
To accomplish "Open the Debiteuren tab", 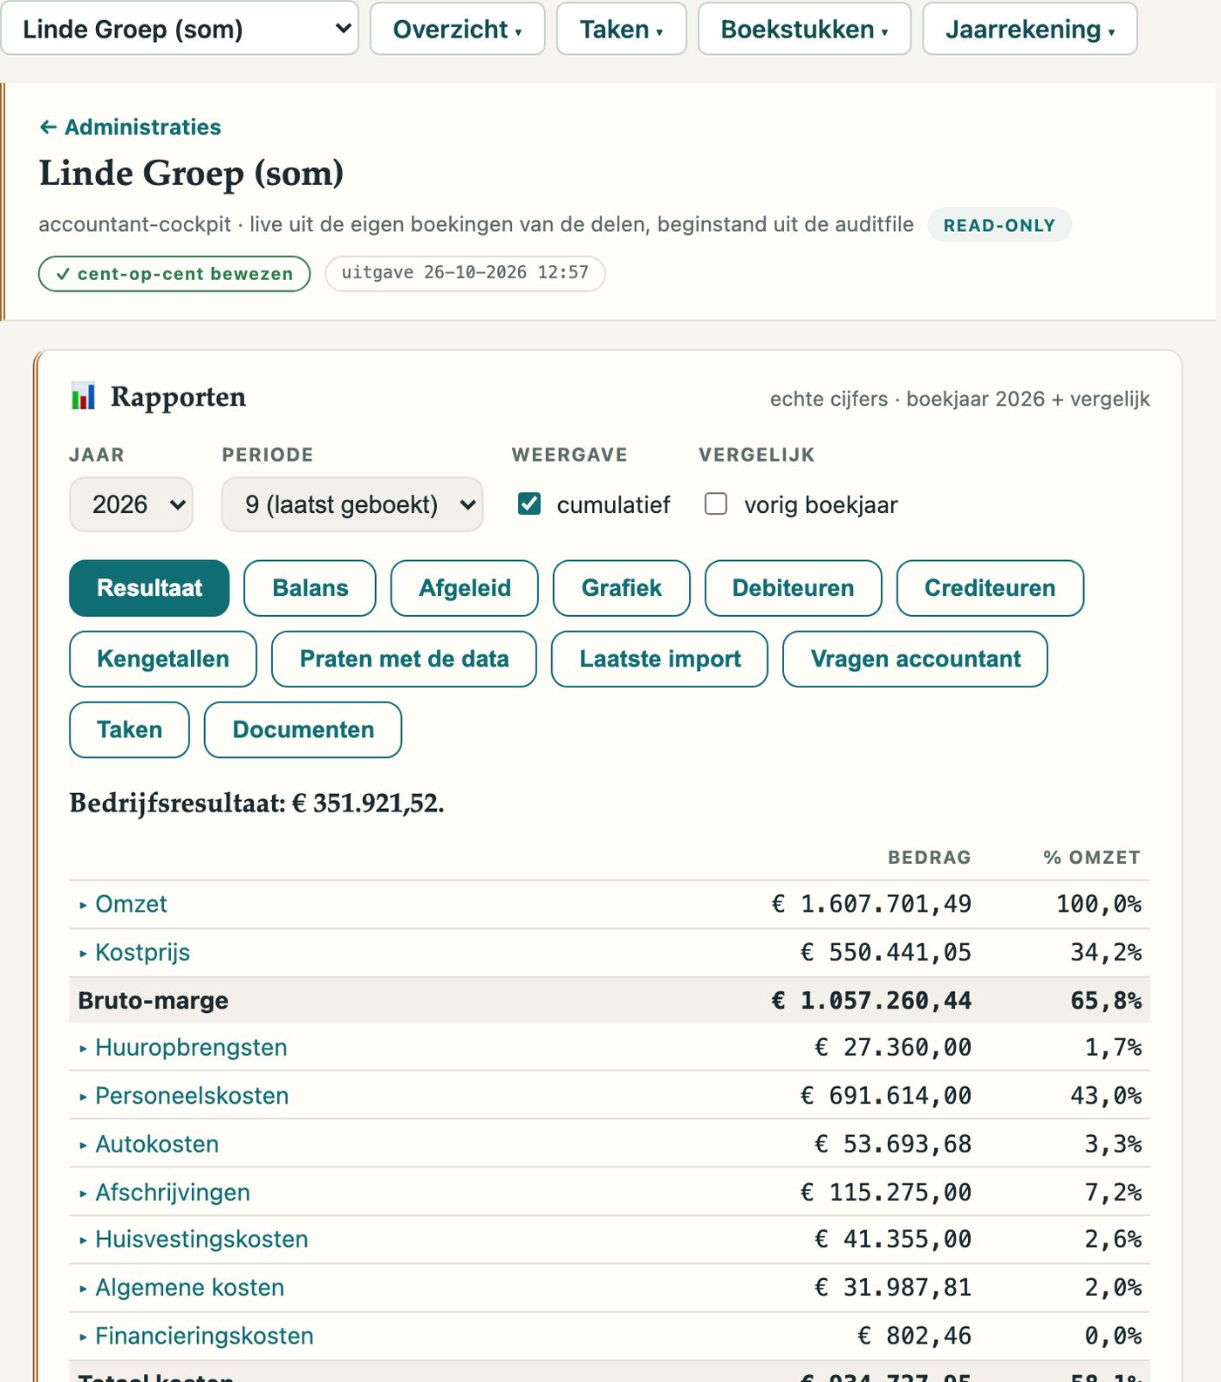I will click(793, 588).
